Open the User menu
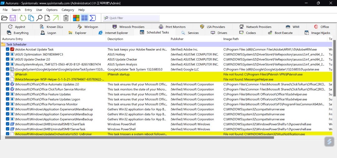The image size is (337, 158). click(x=39, y=10)
